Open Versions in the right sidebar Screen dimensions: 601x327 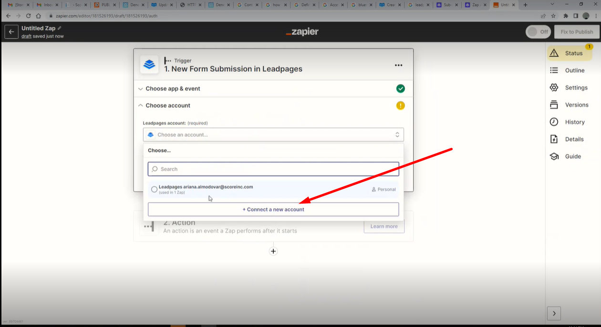click(x=569, y=104)
